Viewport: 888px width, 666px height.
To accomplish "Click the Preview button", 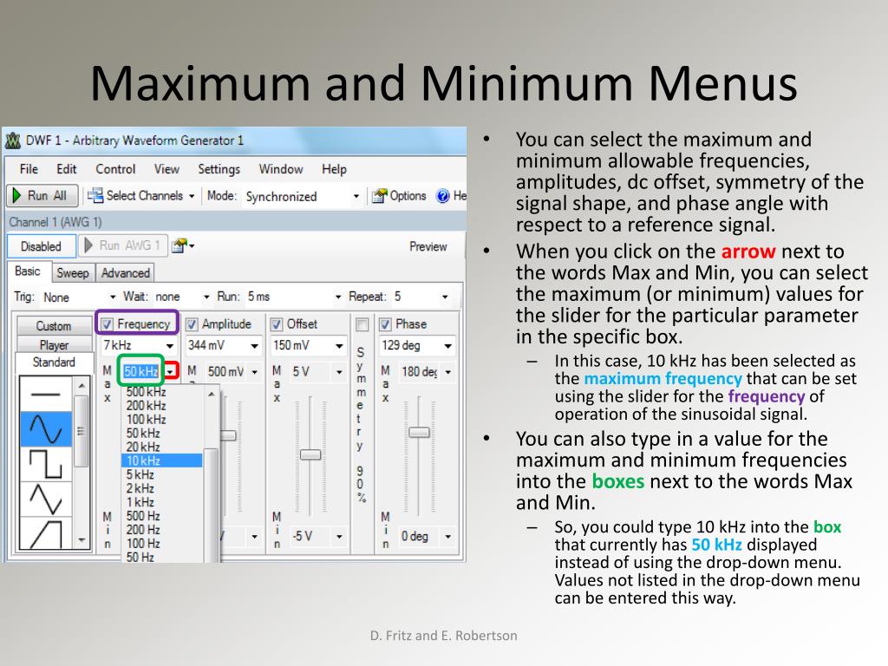I will pos(428,246).
